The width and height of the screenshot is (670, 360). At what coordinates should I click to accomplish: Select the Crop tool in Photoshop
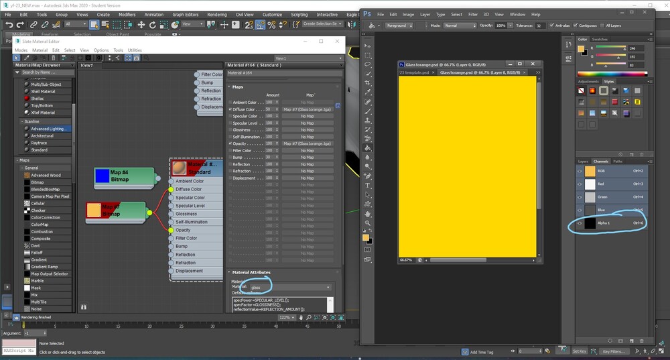tap(368, 83)
